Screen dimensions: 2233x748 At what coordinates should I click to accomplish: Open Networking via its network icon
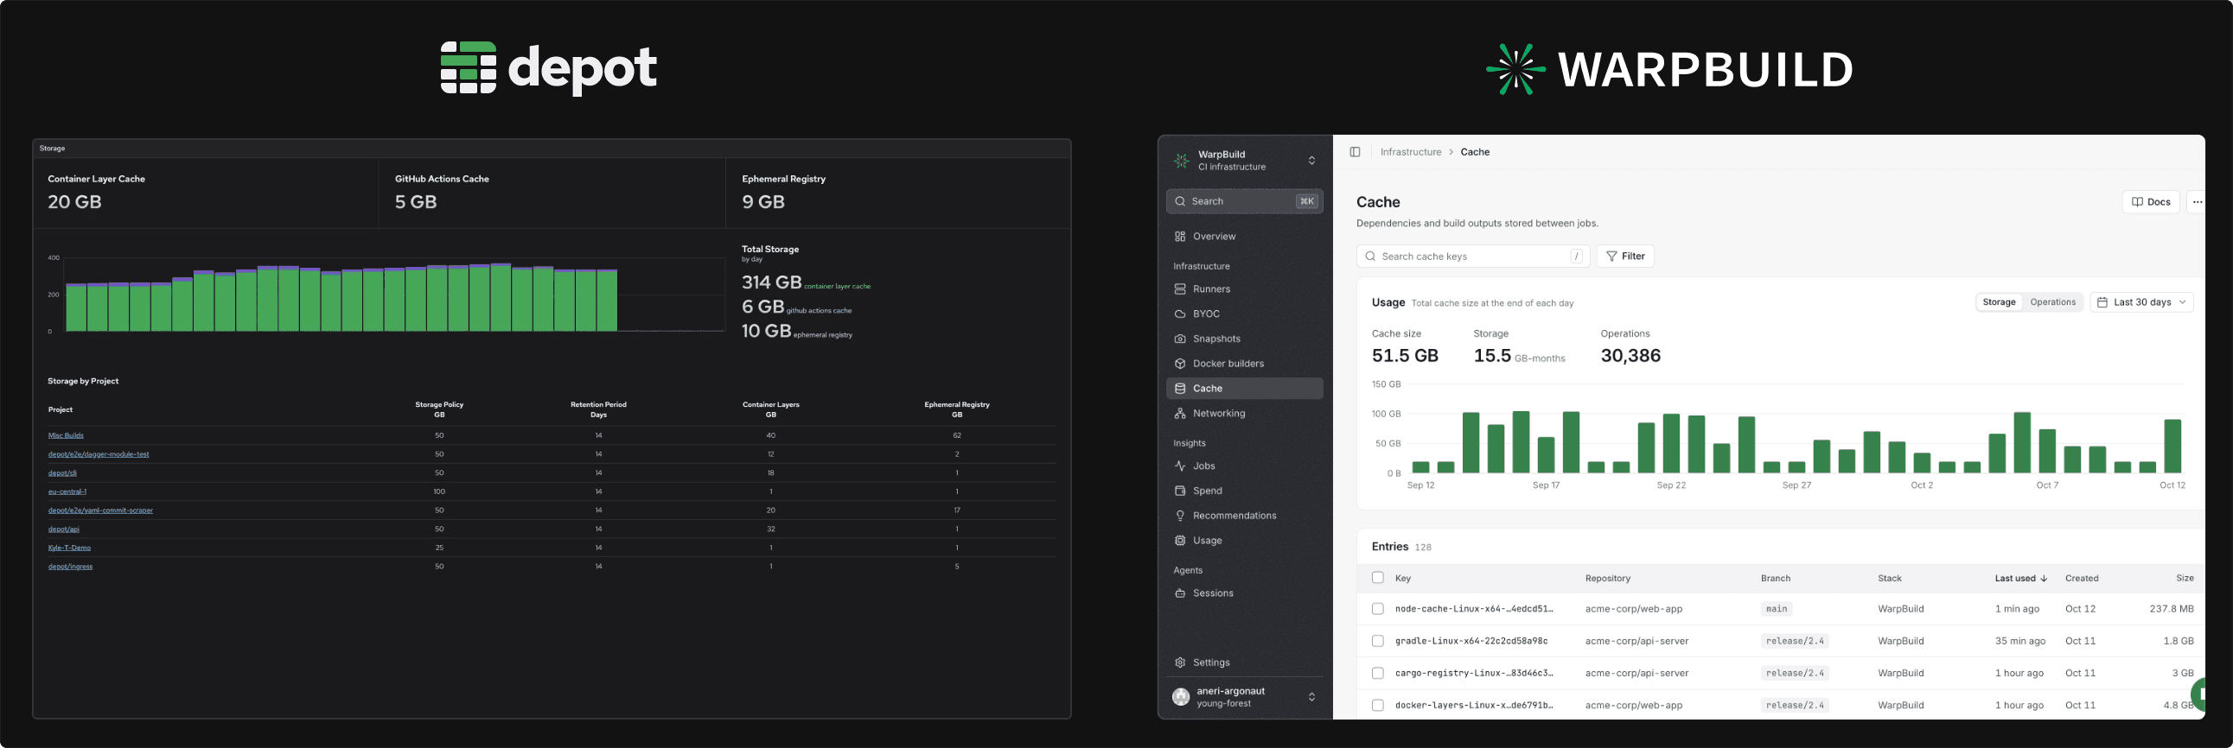coord(1180,414)
